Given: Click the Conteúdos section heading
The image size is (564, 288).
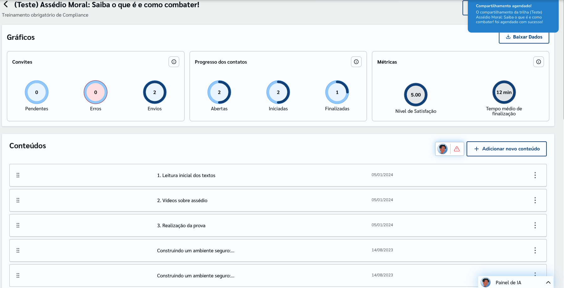Looking at the screenshot, I should coord(28,146).
